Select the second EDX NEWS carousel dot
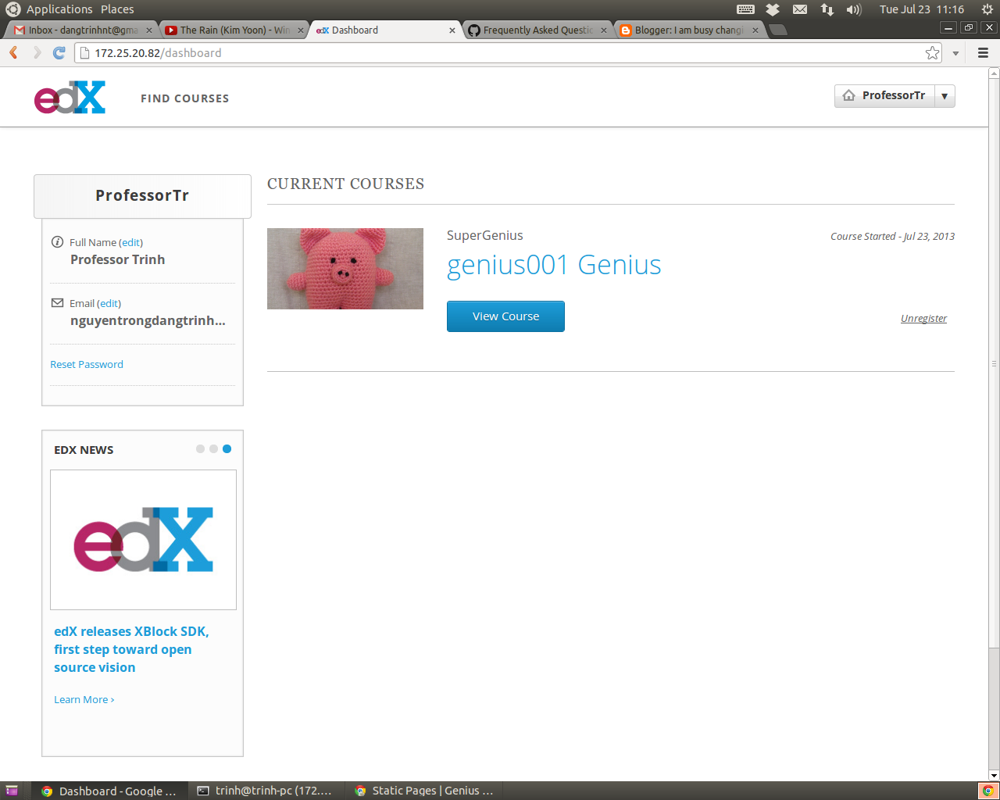 coord(213,448)
